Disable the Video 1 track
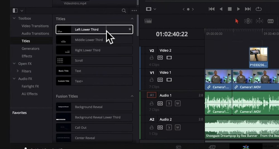The image size is (279, 149). click(x=169, y=80)
